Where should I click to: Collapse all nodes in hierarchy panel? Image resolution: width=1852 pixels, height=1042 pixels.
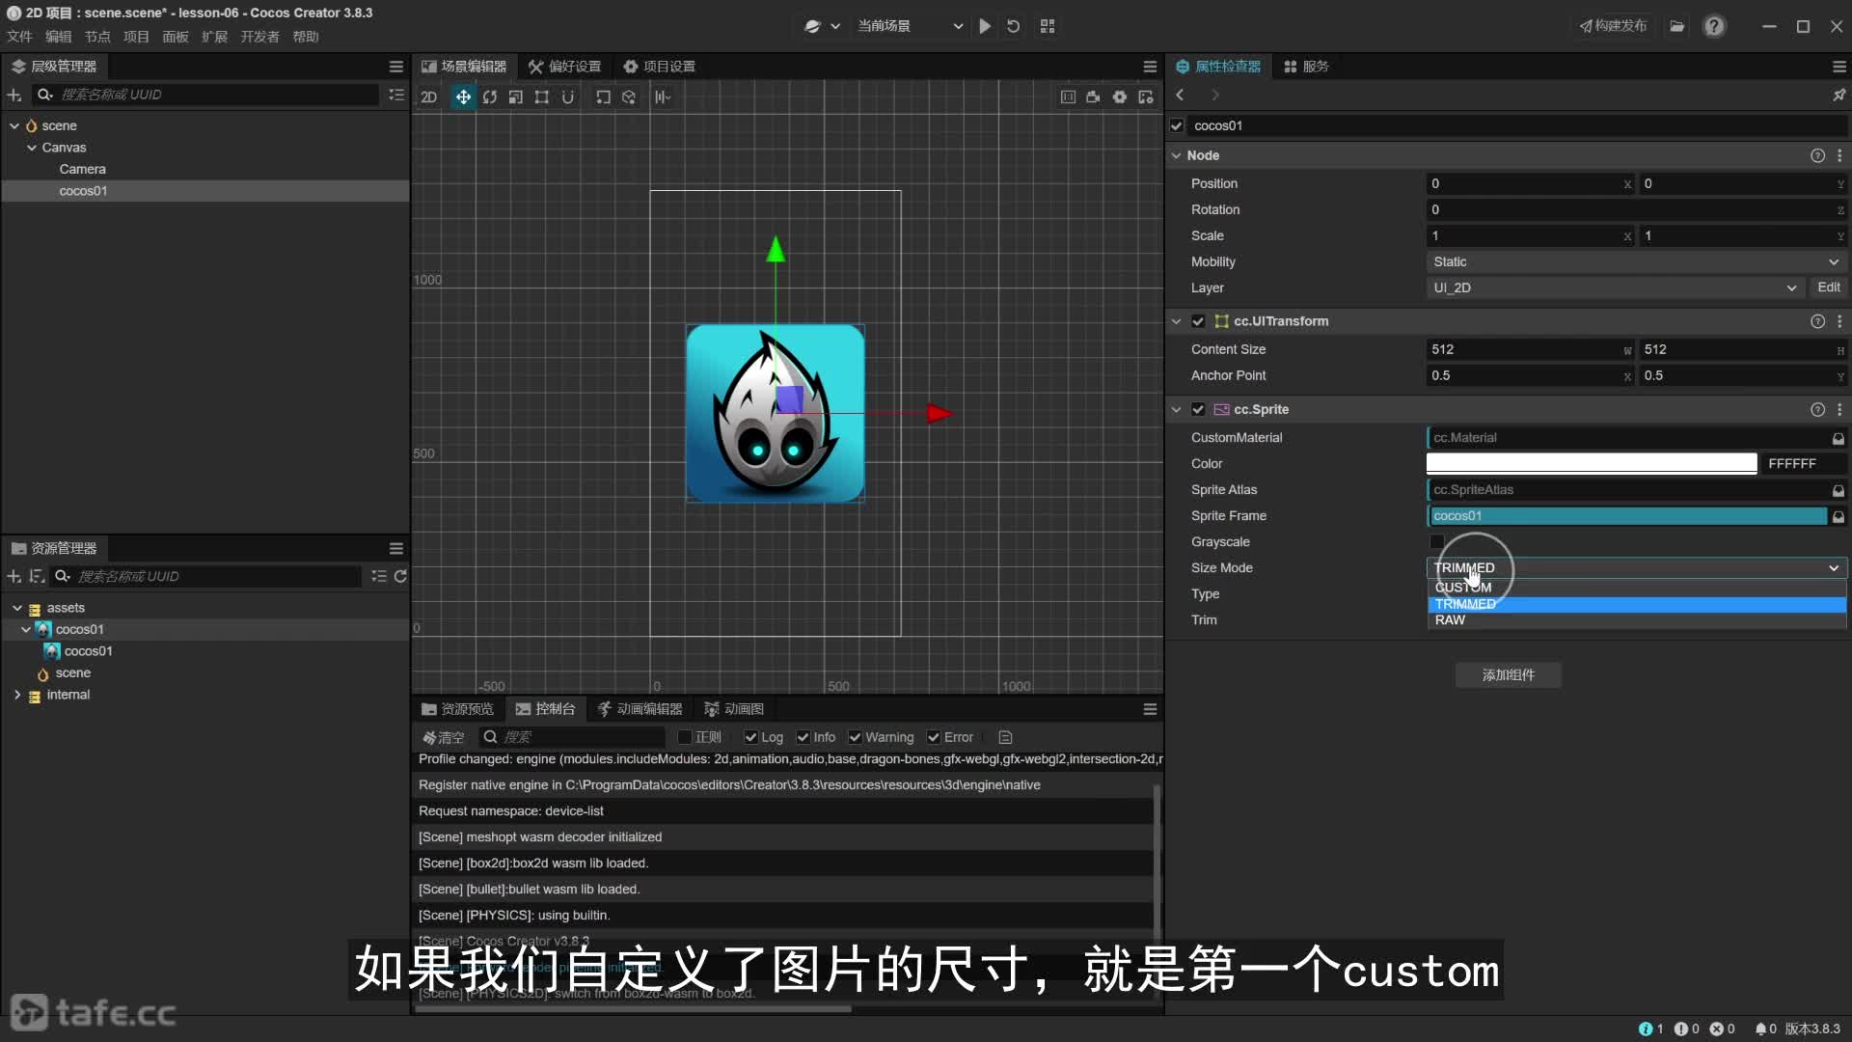tap(396, 95)
